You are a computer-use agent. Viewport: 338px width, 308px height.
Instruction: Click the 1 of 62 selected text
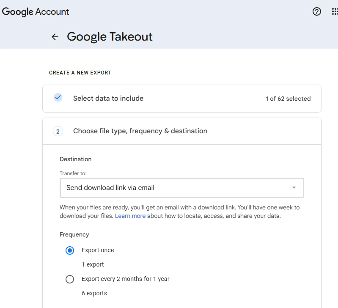[288, 99]
